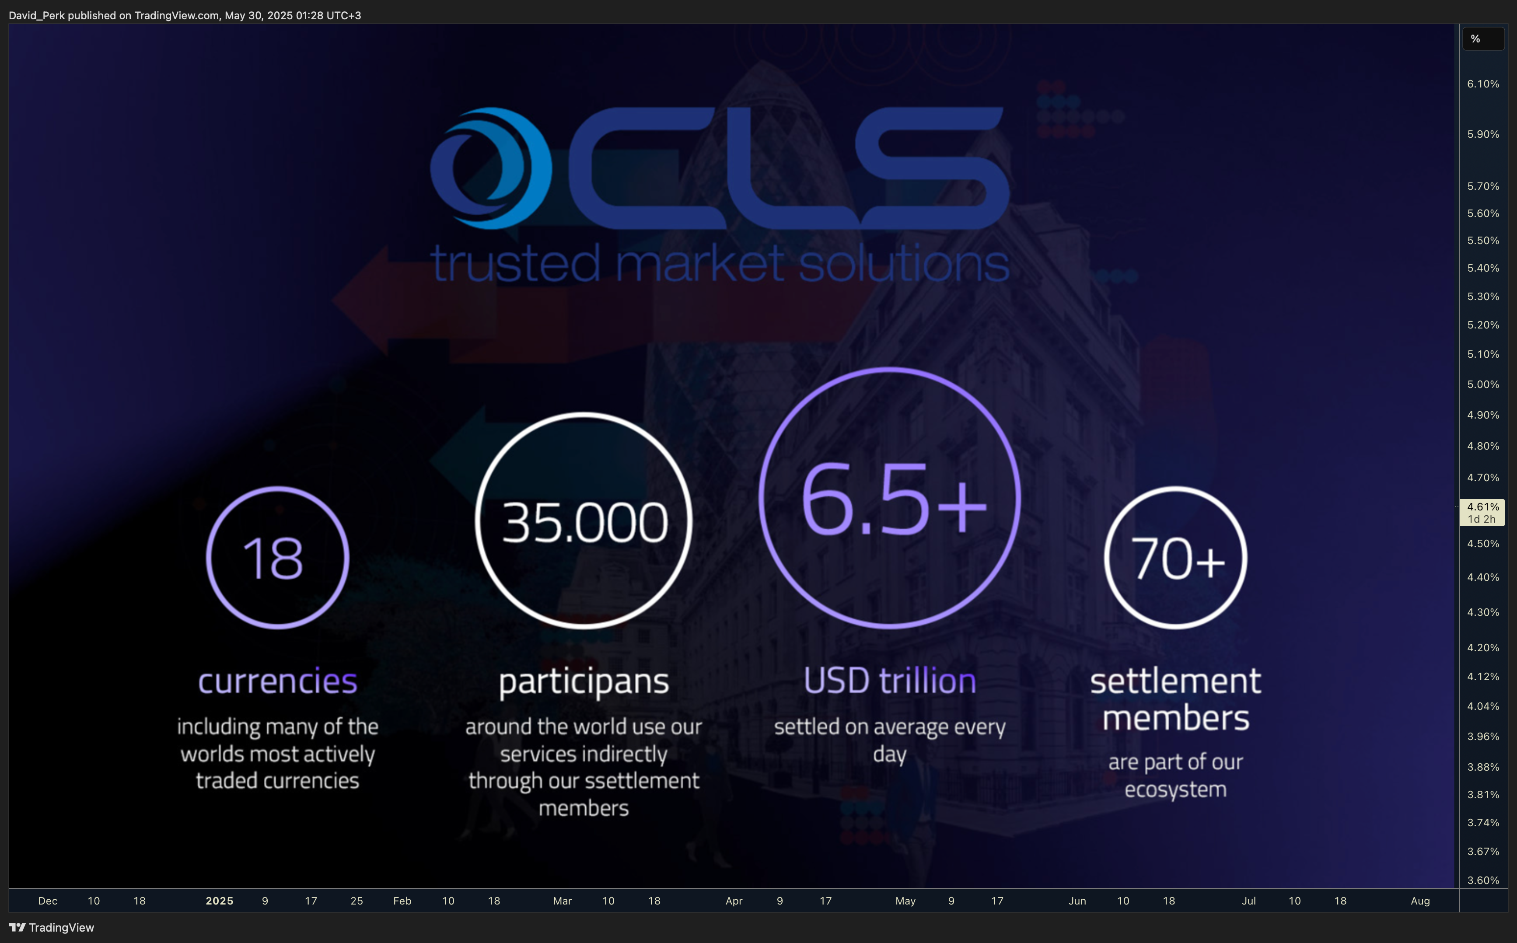1517x943 pixels.
Task: Click the May label on the time axis
Action: tap(906, 901)
